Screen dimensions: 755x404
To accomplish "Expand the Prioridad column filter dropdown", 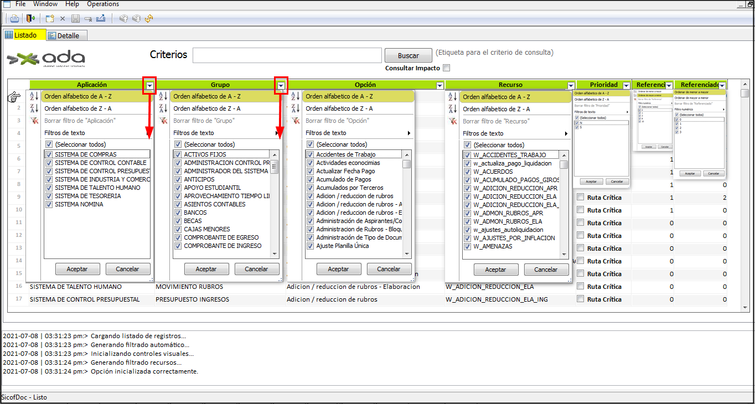I will tap(626, 85).
